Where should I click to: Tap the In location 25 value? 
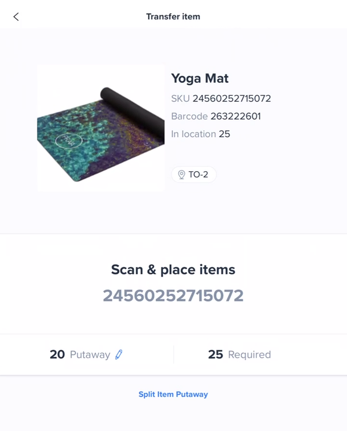point(224,134)
